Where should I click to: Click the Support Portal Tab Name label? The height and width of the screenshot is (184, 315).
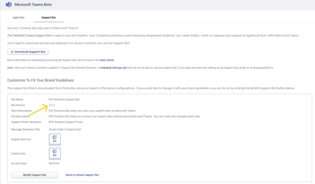click(26, 122)
